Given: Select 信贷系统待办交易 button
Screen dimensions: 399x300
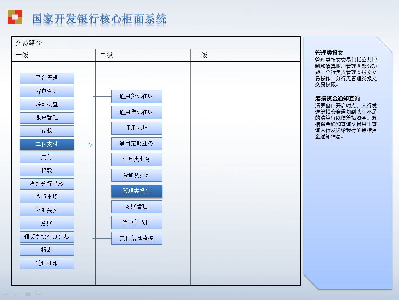Looking at the screenshot, I should 47,237.
